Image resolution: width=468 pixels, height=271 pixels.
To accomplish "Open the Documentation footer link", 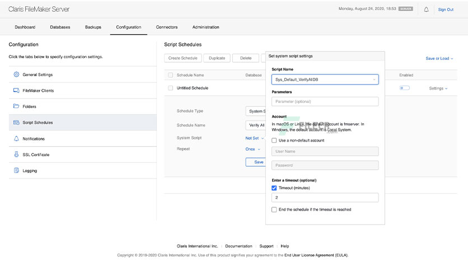I will 238,246.
